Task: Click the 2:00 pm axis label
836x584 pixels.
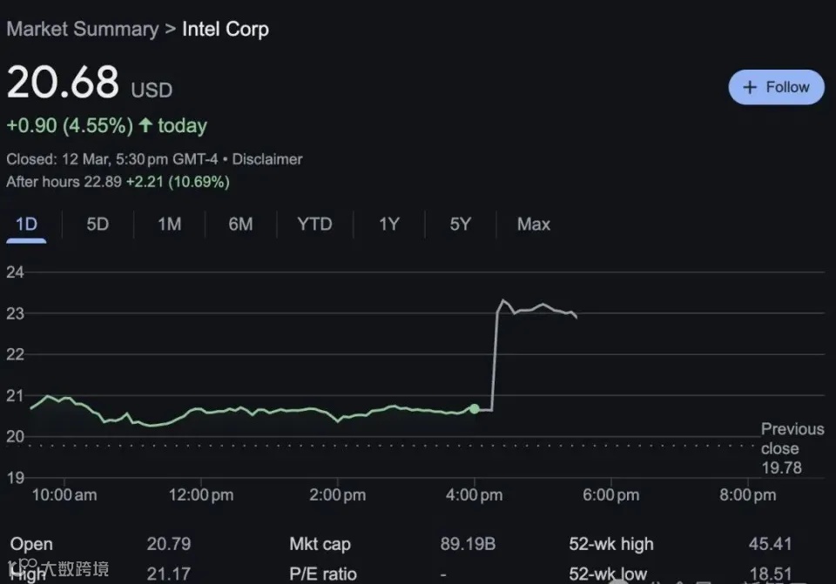Action: point(338,495)
